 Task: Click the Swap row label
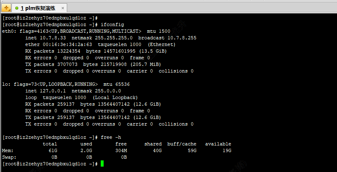(x=9, y=157)
